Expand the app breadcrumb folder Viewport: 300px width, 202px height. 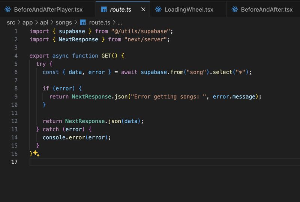tap(28, 22)
